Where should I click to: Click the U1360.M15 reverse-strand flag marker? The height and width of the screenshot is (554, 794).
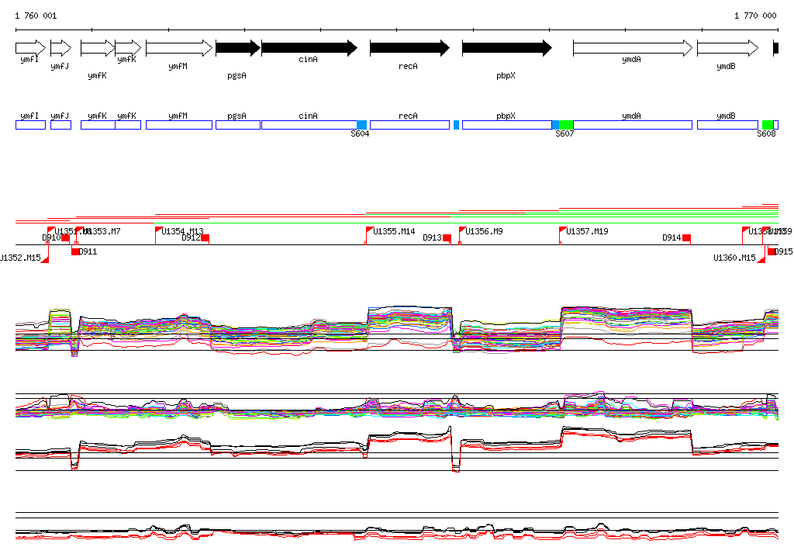click(x=761, y=259)
